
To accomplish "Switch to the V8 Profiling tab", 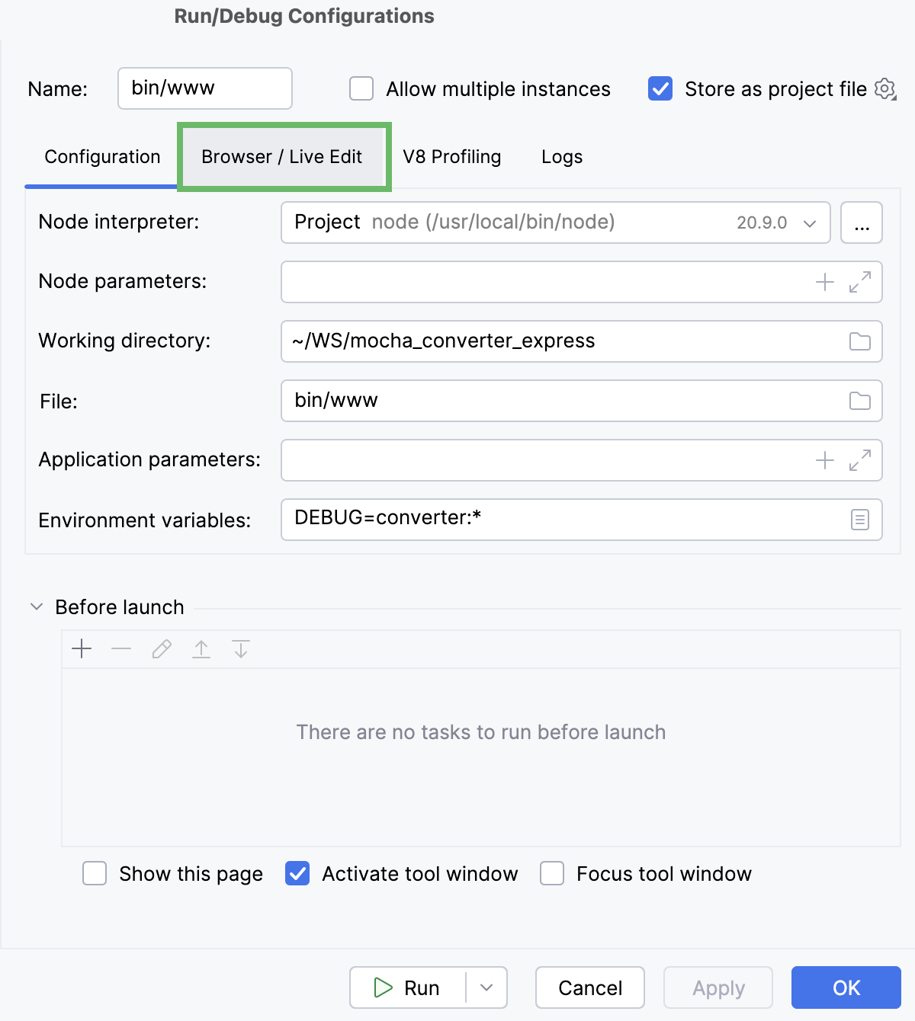I will click(x=451, y=157).
